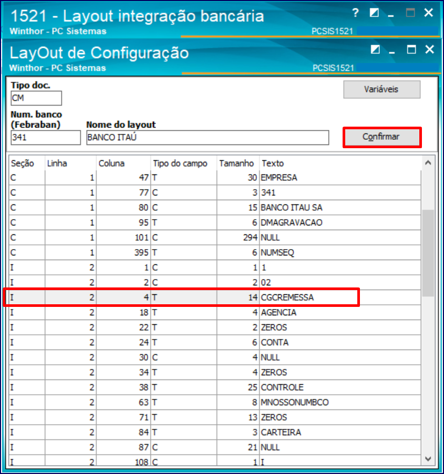
Task: Click the Variáveis button
Action: (382, 89)
